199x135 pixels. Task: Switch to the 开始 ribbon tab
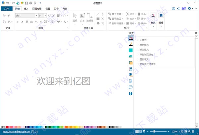pos(17,9)
